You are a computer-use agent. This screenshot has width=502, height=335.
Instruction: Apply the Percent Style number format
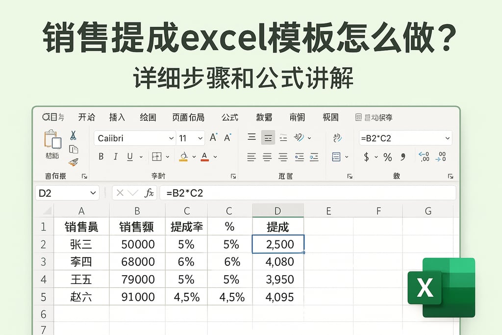(x=387, y=156)
